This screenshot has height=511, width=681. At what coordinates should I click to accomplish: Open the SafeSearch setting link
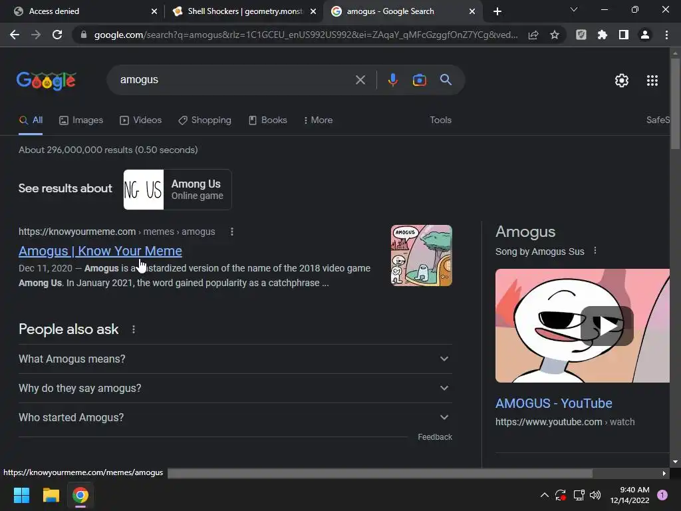click(x=658, y=120)
